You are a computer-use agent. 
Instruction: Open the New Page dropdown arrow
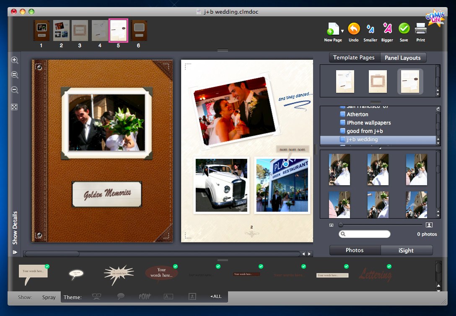pos(342,31)
